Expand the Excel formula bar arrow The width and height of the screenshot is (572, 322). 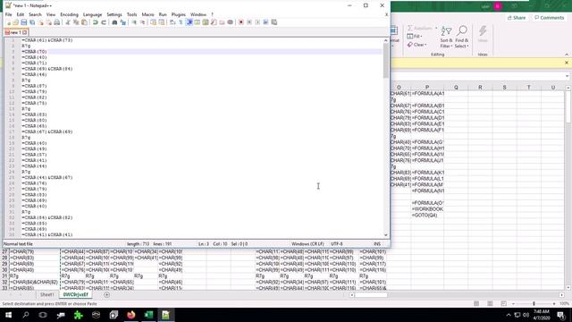coord(567,76)
